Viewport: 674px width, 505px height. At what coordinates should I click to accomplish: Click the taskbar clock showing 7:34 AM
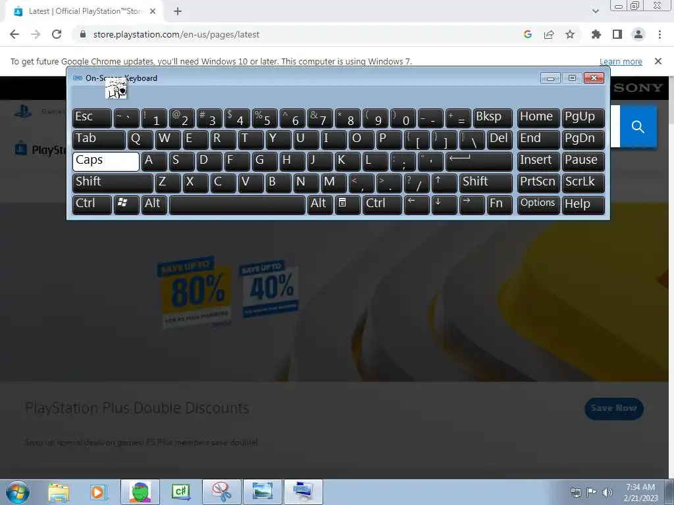(640, 492)
